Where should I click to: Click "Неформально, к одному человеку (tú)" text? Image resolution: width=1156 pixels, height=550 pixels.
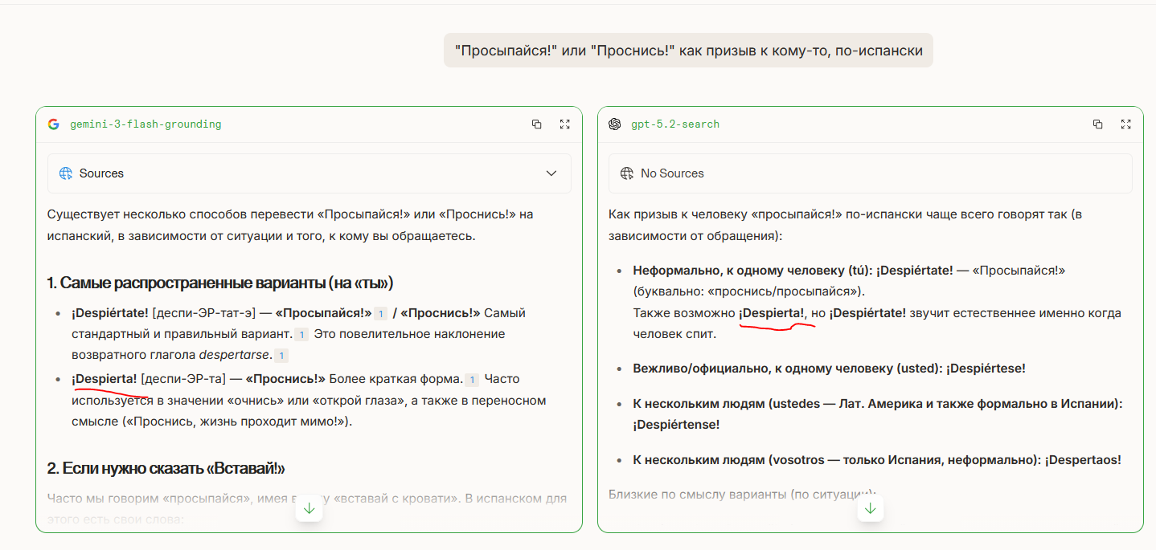[752, 270]
